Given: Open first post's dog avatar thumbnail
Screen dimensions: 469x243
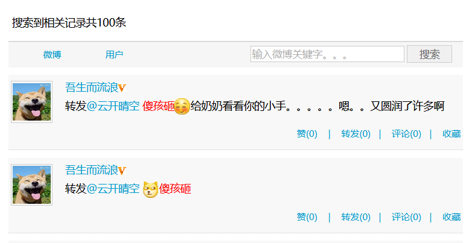Looking at the screenshot, I should pos(32,102).
